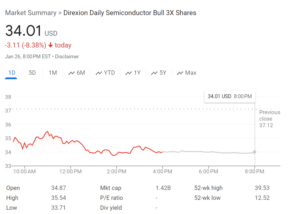Screen dimensions: 289x214
Task: Click the red down arrow next to today
Action: [x=51, y=45]
